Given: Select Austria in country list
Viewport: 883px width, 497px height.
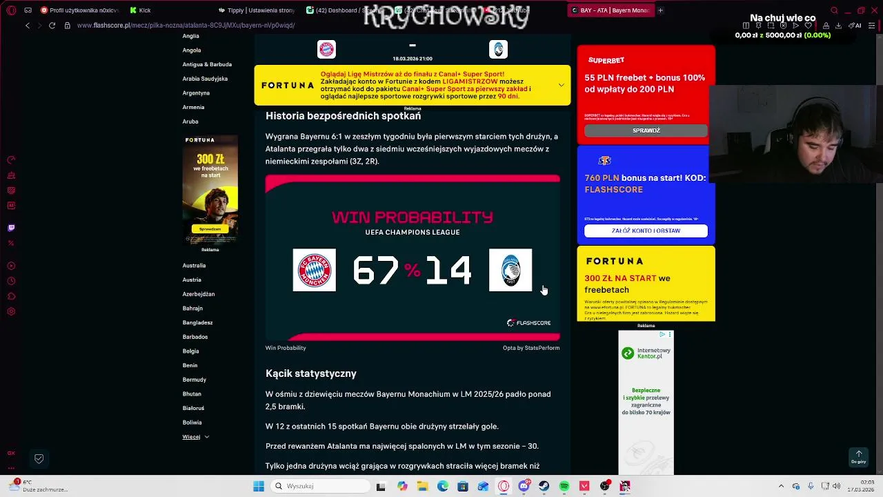Looking at the screenshot, I should pyautogui.click(x=192, y=280).
